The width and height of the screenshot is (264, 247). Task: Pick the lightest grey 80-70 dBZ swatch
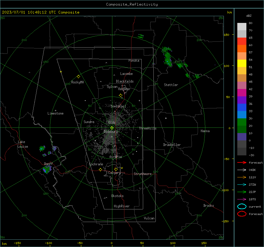tap(242, 27)
